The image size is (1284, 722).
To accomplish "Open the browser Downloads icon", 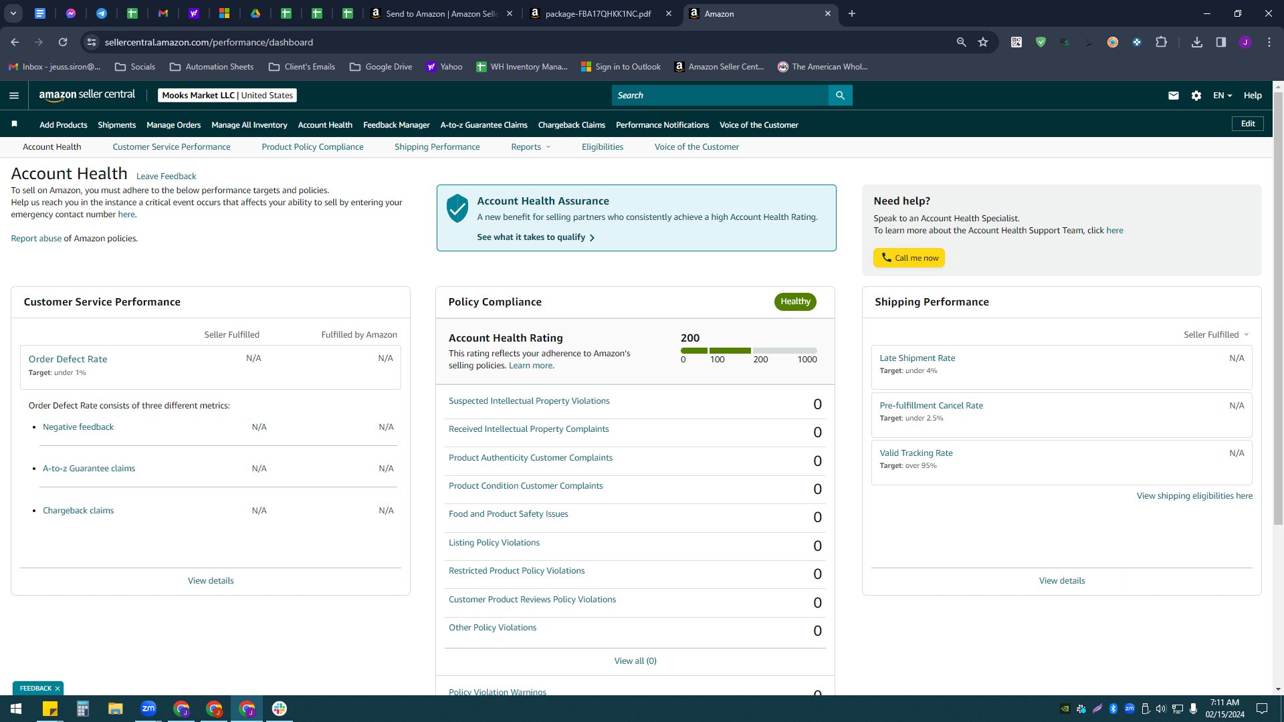I will pos(1197,42).
